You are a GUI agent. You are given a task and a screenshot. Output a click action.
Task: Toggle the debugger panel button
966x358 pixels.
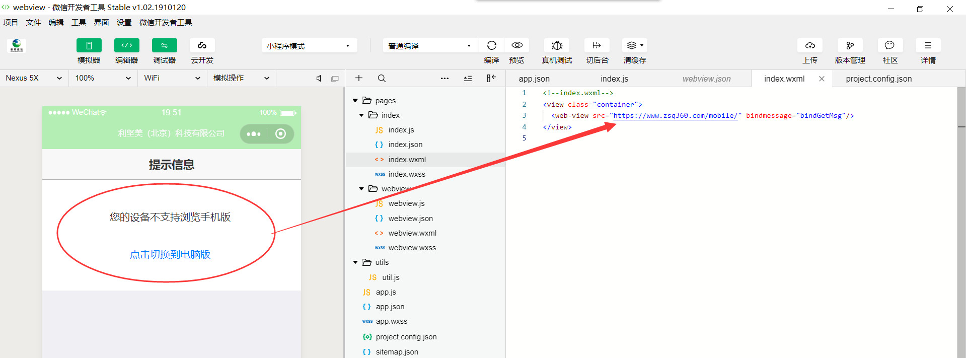[165, 45]
